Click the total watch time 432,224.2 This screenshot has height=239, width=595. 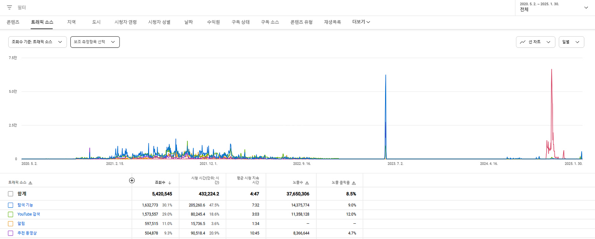pos(209,194)
